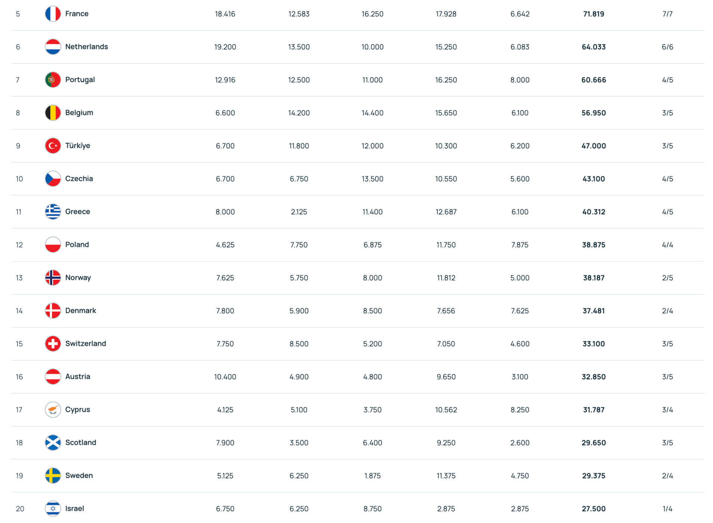Click France total points 71.819
This screenshot has width=713, height=523.
point(593,14)
